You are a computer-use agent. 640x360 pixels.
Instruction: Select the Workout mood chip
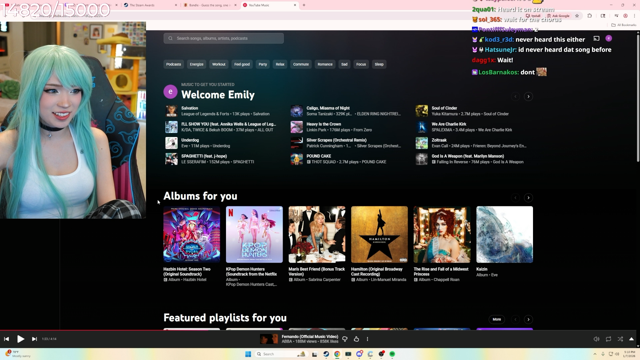point(219,64)
